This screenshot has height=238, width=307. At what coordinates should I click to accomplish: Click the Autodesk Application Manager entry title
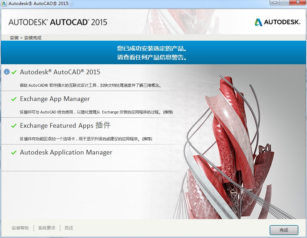(x=66, y=152)
